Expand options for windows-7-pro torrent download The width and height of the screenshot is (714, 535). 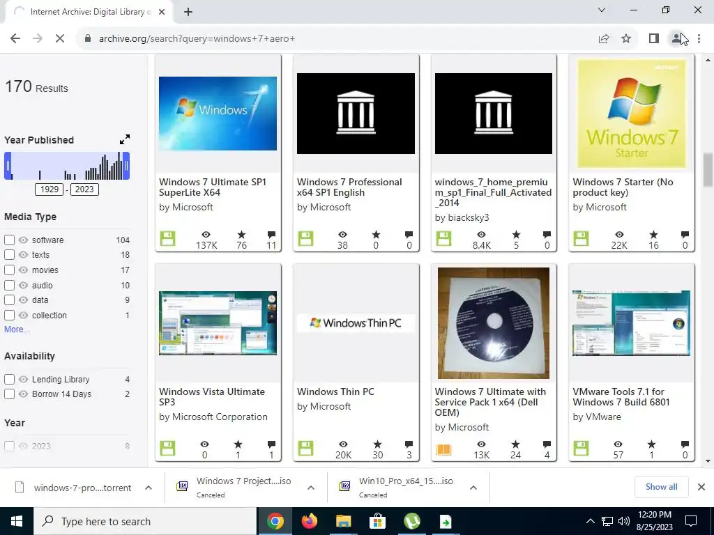149,488
